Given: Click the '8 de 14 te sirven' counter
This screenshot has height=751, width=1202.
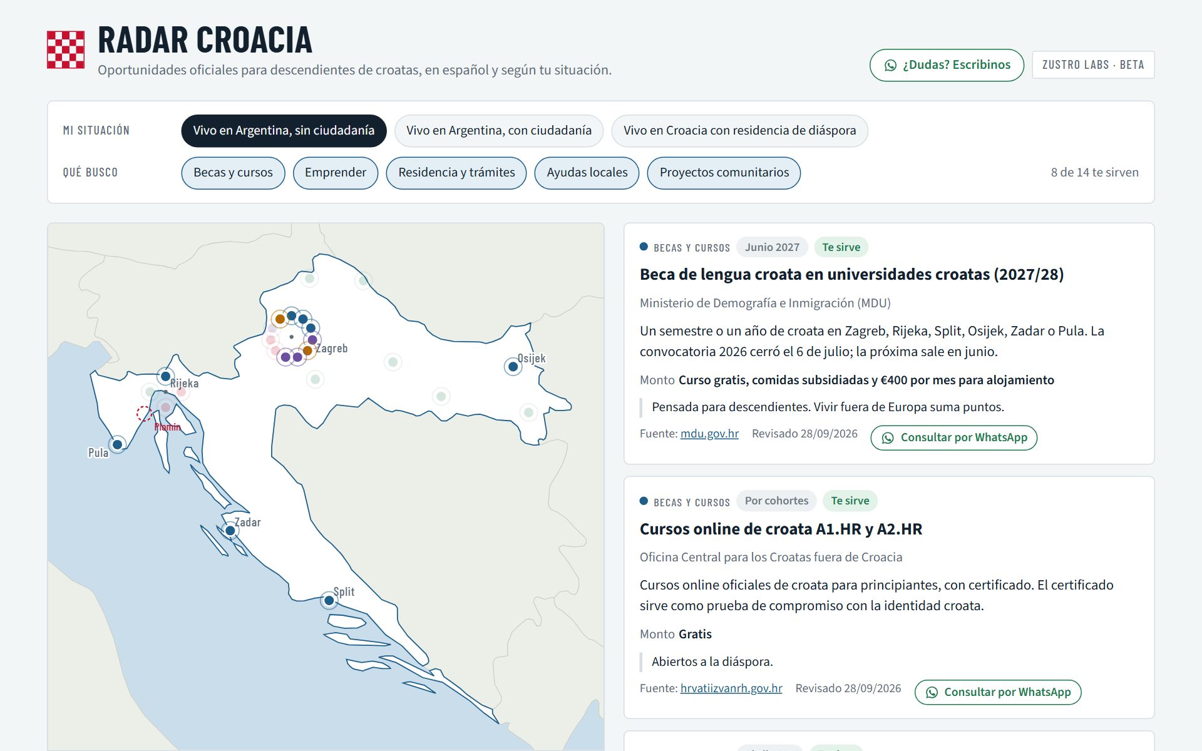Looking at the screenshot, I should pyautogui.click(x=1094, y=173).
